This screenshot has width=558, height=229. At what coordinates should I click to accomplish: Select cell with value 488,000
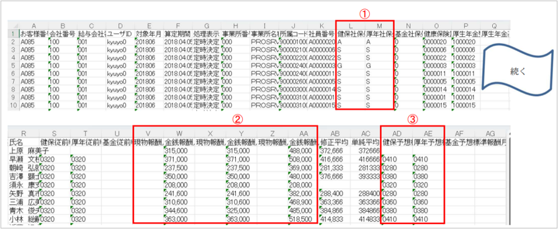point(303,150)
